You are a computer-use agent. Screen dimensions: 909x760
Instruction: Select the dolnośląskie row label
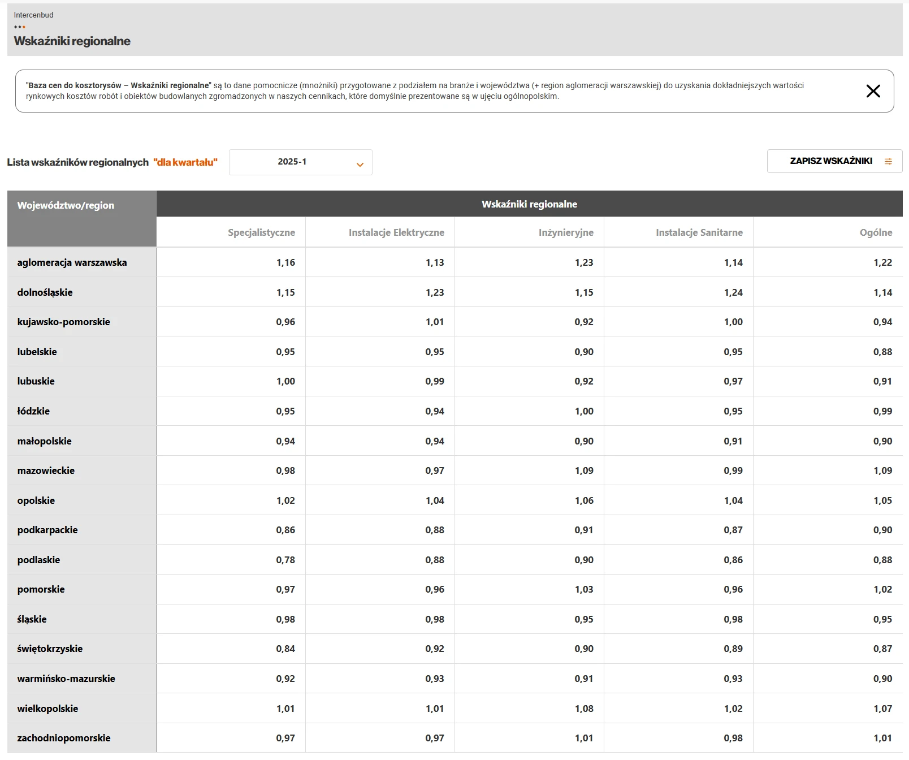(x=45, y=292)
